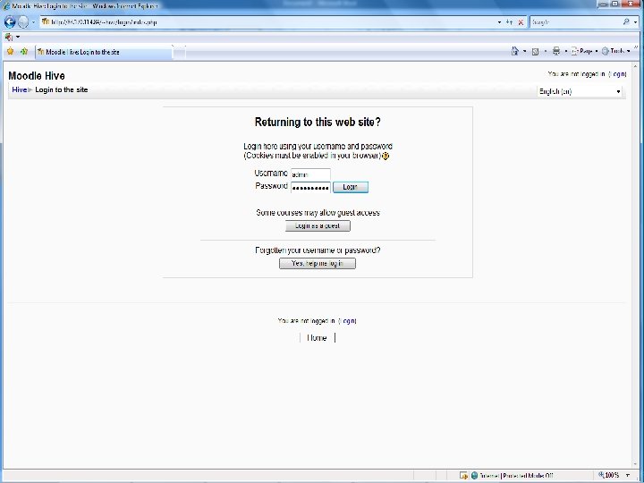
Task: Click the Feeds icon in command bar
Action: (535, 51)
